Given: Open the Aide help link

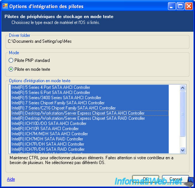Looking at the screenshot, I should [x=11, y=179].
